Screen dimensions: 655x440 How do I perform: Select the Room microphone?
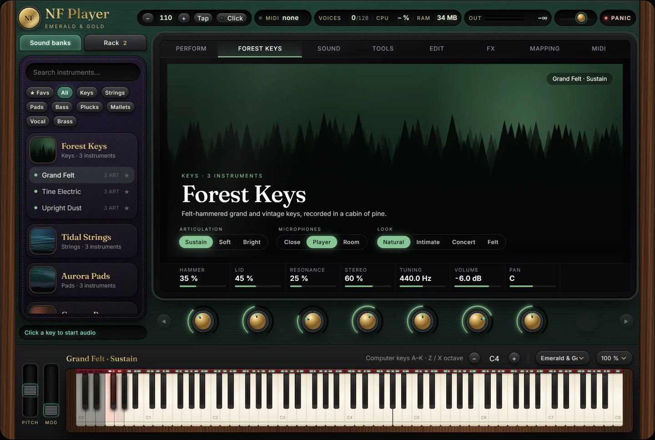coord(351,242)
